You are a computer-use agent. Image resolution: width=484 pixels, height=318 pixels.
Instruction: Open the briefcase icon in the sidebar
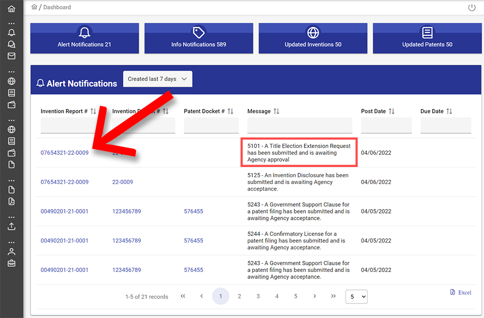(x=12, y=263)
